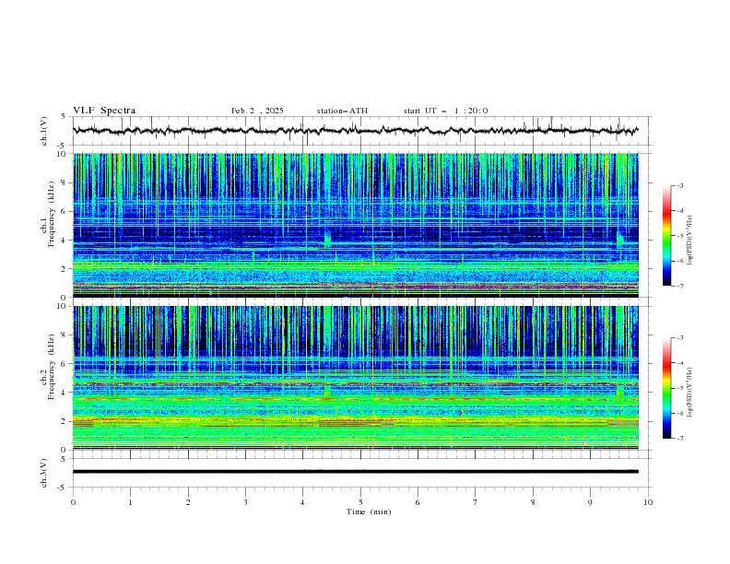730x564 pixels.
Task: Click time axis tick label "2"
Action: (188, 502)
